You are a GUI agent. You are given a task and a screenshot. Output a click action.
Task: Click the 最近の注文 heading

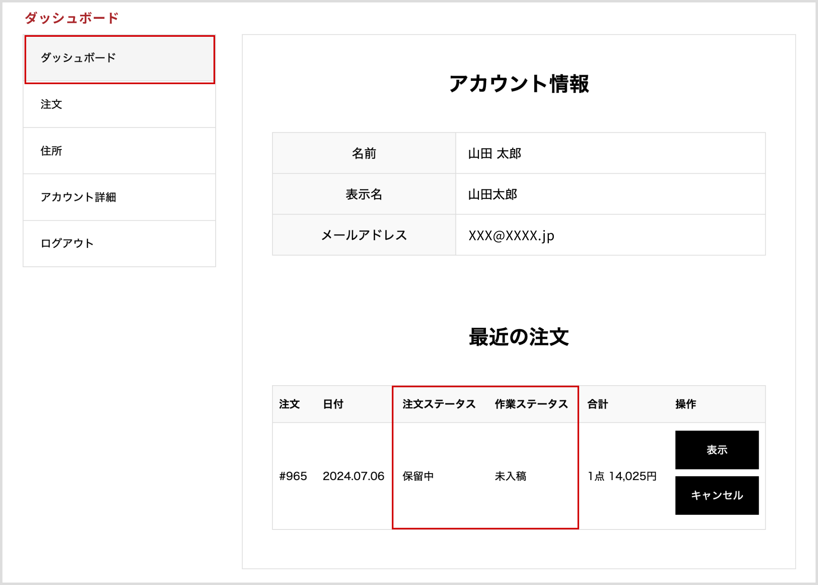pos(519,337)
